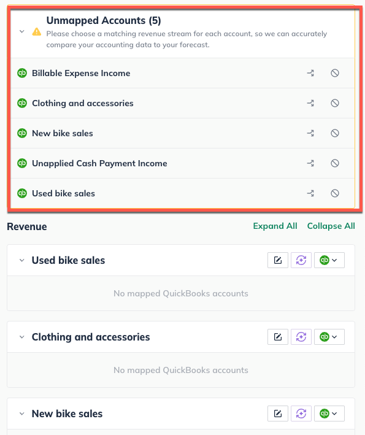
Task: Click purple sync icon for Used bike sales
Action: (x=301, y=260)
